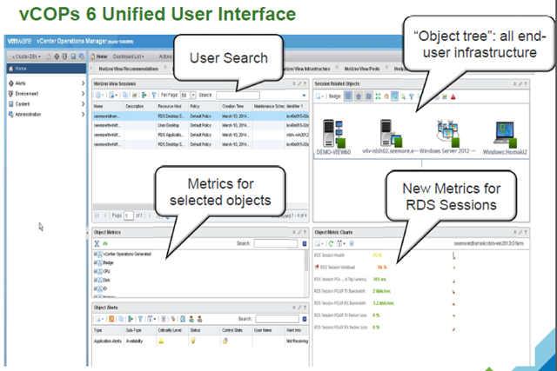Click the green refresh icon in Object Metric Charts
The height and width of the screenshot is (371, 557).
[x=331, y=243]
